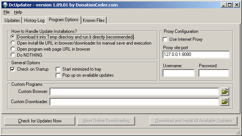Click Download and Install All Available Updates

tap(194, 121)
